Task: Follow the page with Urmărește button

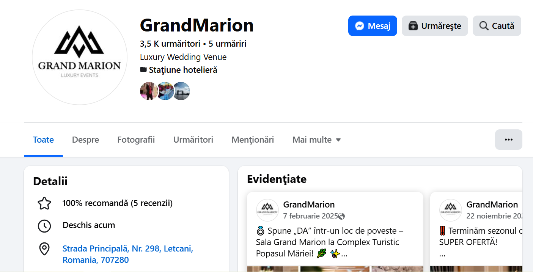Action: point(434,26)
